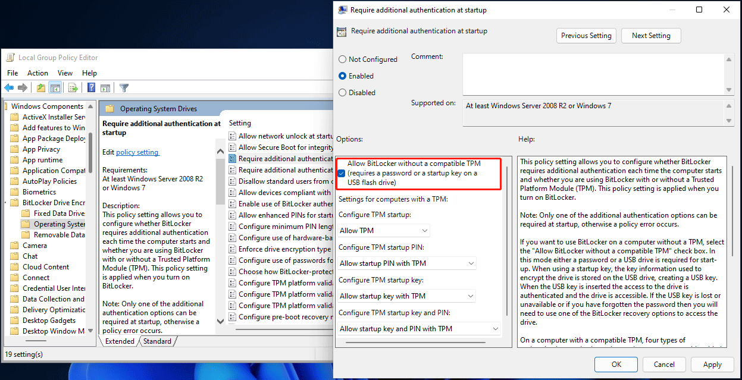The image size is (742, 380).
Task: Click the scroll-up arrow in the Comment box
Action: coord(729,58)
